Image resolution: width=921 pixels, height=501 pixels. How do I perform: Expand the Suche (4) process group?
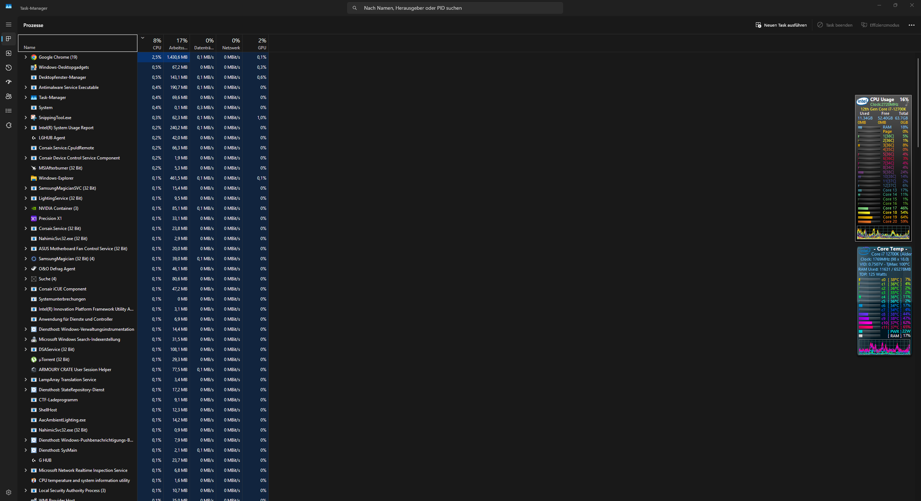click(x=25, y=279)
